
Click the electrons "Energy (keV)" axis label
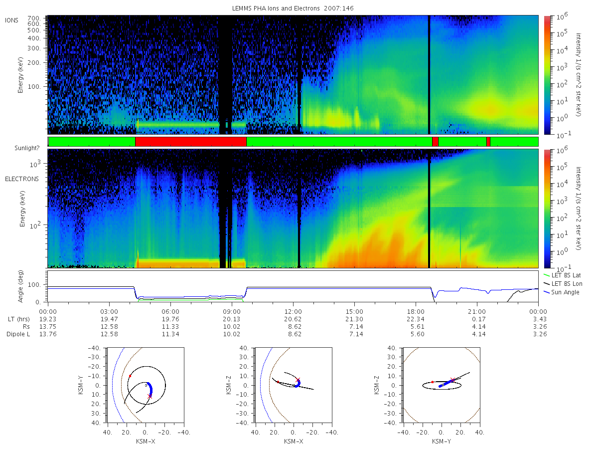[x=22, y=209]
